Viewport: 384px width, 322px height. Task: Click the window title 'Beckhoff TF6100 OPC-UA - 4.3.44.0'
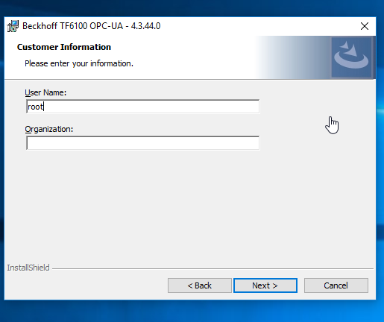pyautogui.click(x=92, y=26)
